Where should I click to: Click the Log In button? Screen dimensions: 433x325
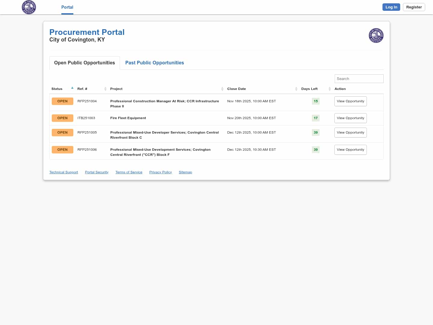click(x=391, y=7)
